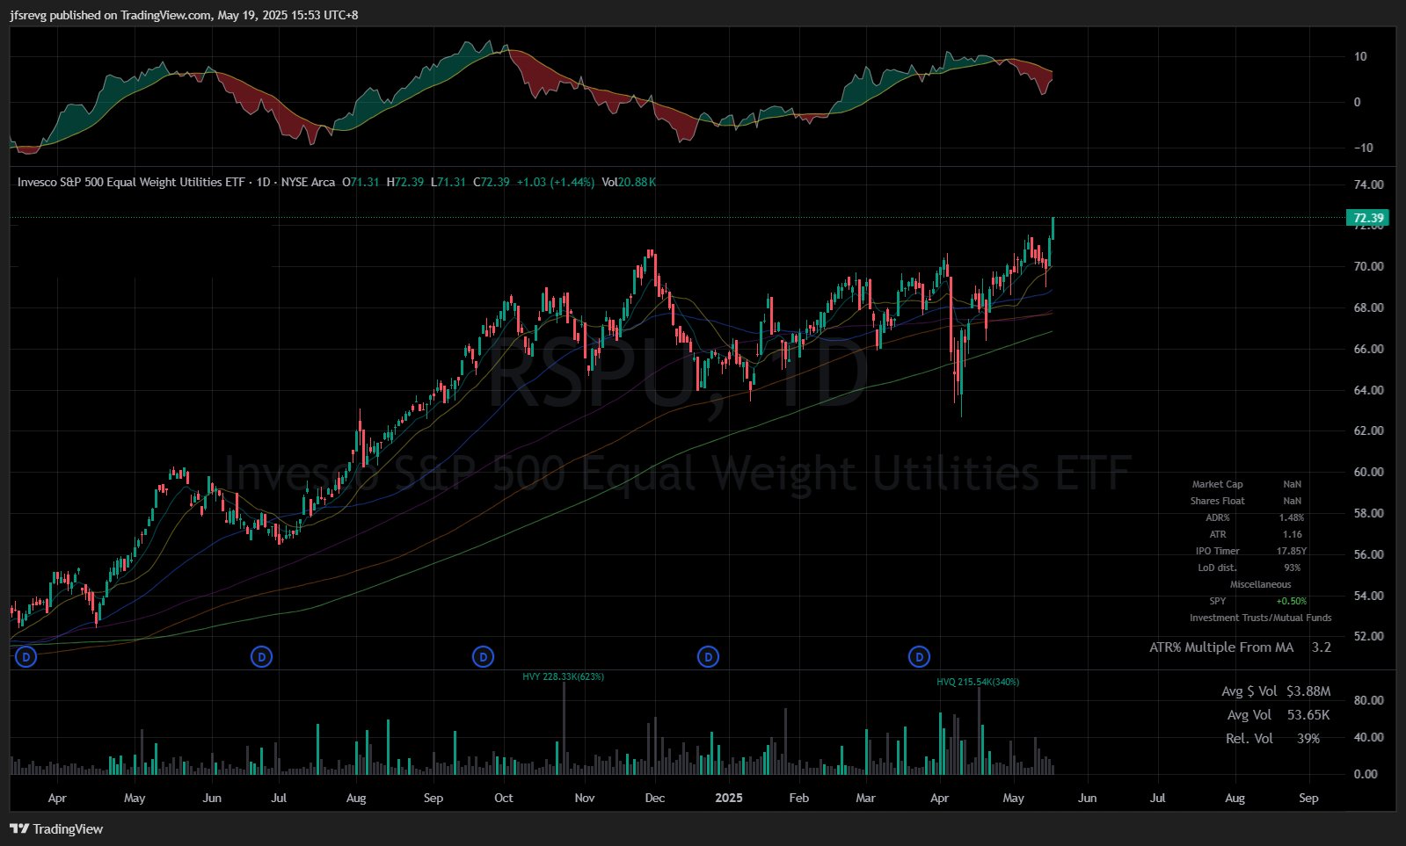1406x846 pixels.
Task: Click the Avg $ Vol value $3.88M
Action: coord(1308,691)
